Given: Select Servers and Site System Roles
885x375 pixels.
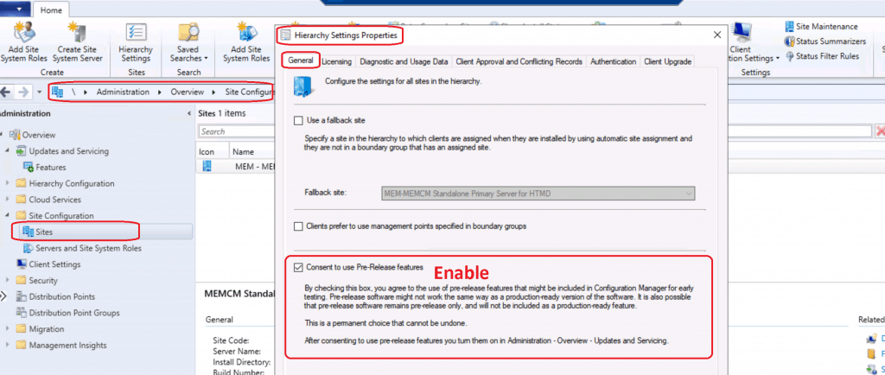Looking at the screenshot, I should click(82, 248).
